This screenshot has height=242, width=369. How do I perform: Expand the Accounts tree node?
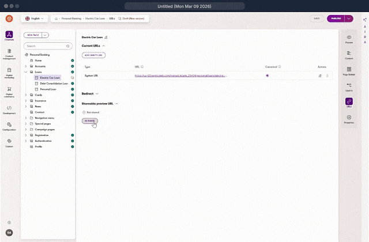click(x=26, y=66)
